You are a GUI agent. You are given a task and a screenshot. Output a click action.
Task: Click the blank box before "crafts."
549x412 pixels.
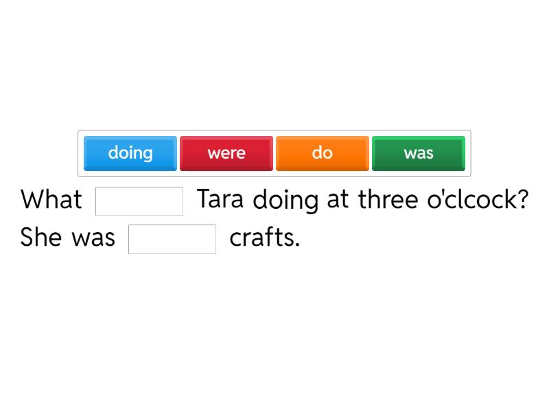tap(172, 239)
